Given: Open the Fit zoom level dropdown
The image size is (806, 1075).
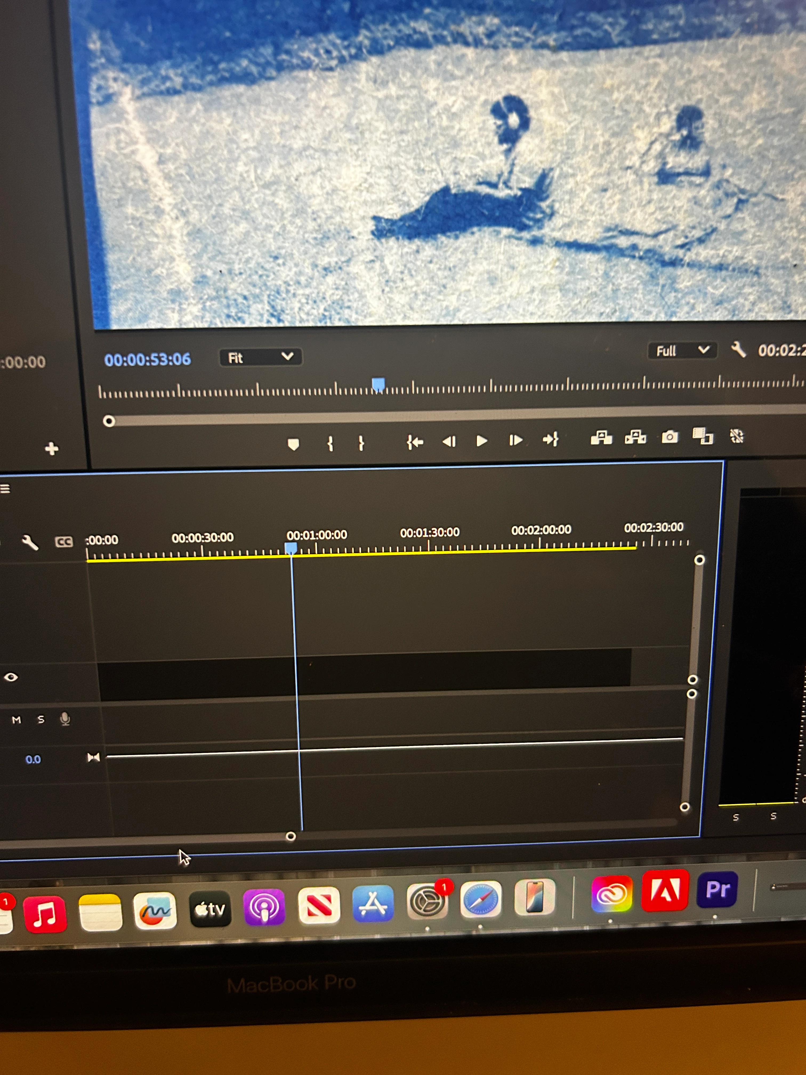Looking at the screenshot, I should (x=260, y=357).
